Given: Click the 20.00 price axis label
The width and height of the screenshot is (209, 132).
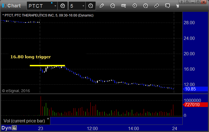Looking at the screenshot, I should (189, 54).
